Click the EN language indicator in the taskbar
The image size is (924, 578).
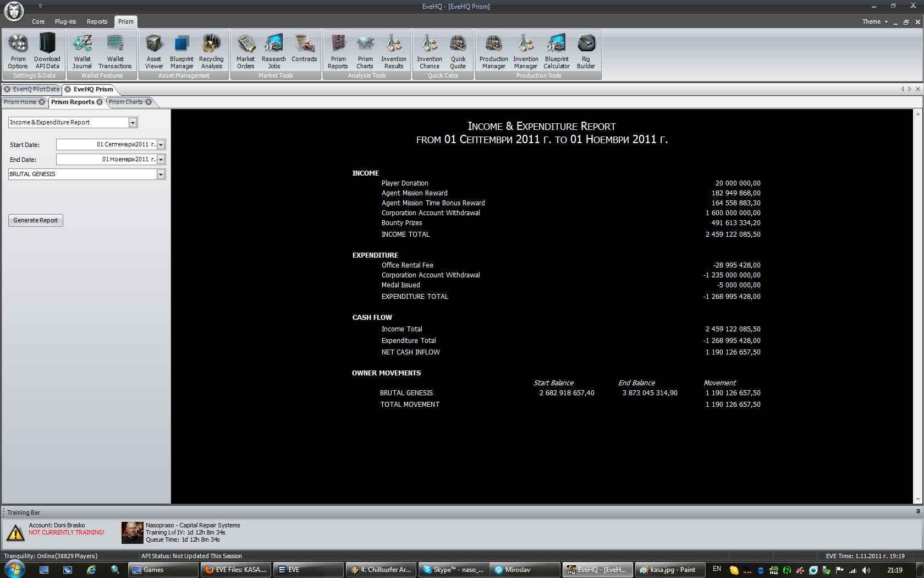point(717,569)
